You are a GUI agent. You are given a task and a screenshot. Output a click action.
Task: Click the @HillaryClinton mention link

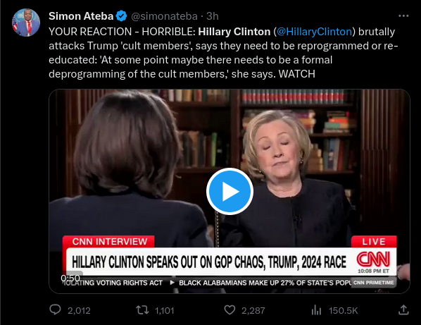coord(314,32)
